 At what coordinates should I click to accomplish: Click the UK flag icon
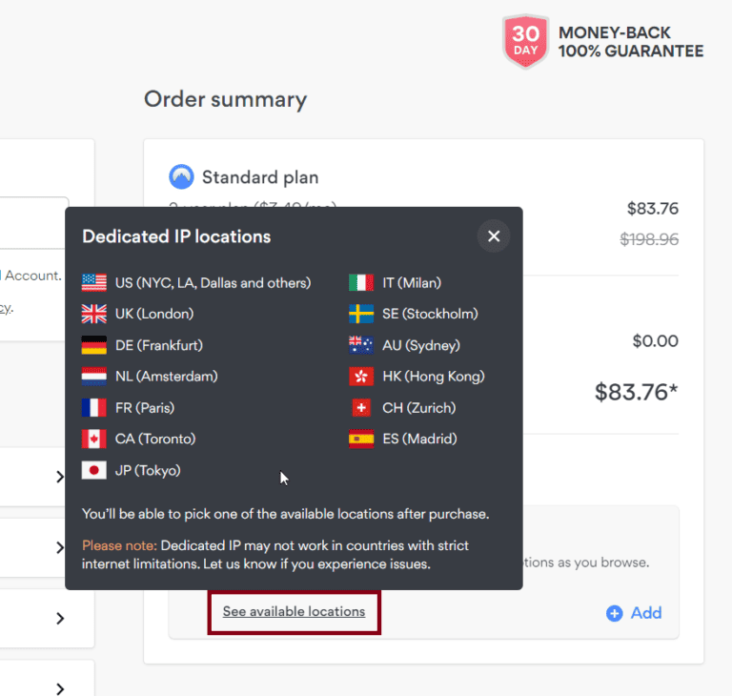(x=94, y=314)
